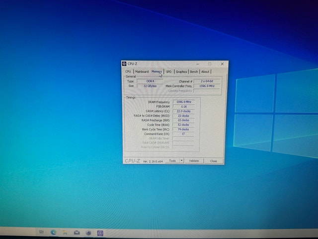Close the CPU-Z window with X
Viewport: 318px width, 239px height.
(x=222, y=64)
